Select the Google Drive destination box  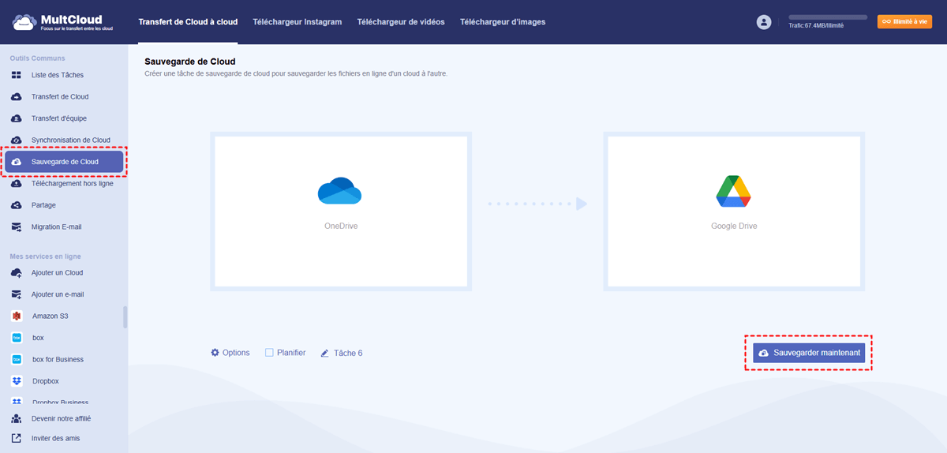pos(734,212)
